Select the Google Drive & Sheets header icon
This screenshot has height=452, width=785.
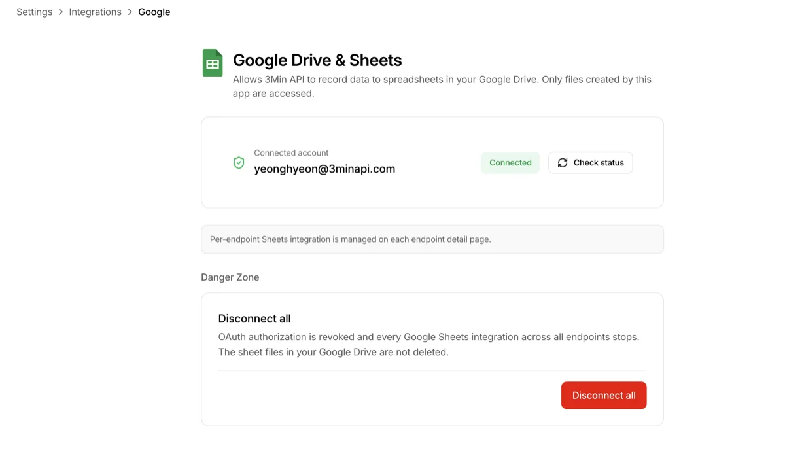click(x=212, y=63)
